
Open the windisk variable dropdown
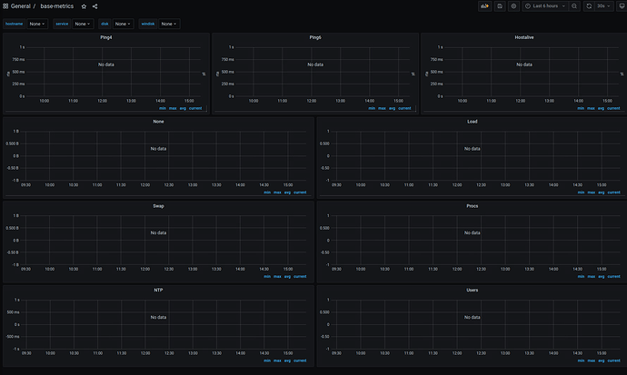(x=169, y=24)
